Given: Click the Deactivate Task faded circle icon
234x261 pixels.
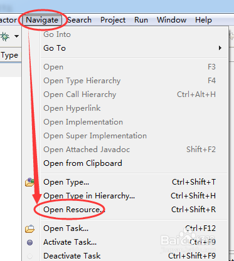Looking at the screenshot, I should [29, 256].
